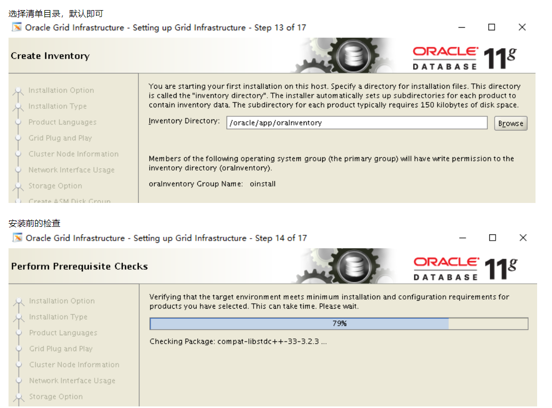Select Installation Type step in Step 13 window
The width and height of the screenshot is (552, 408).
57,106
